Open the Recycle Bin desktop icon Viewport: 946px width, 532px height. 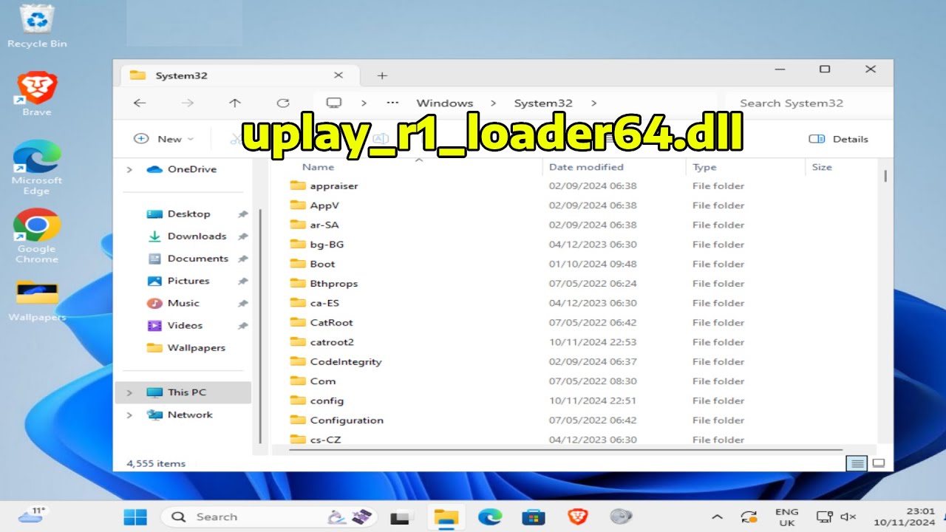(37, 26)
